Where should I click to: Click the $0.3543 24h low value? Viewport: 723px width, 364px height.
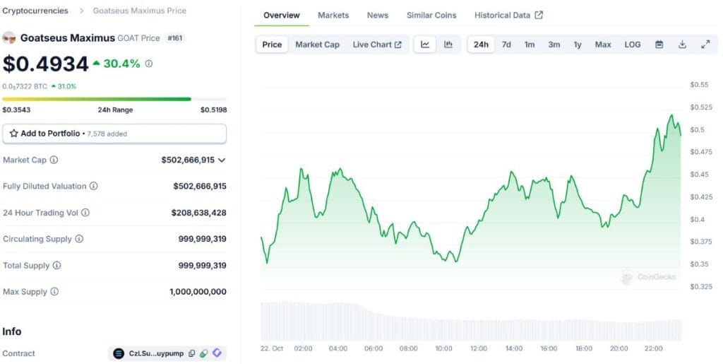coord(16,110)
